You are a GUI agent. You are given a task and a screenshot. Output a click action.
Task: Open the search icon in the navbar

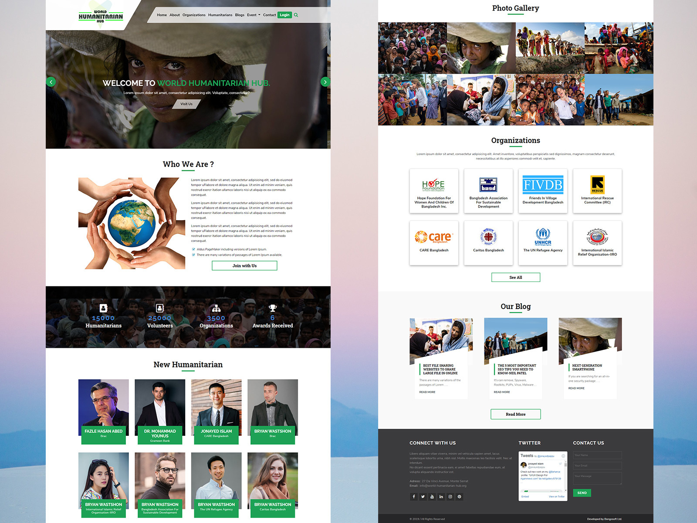tap(296, 14)
